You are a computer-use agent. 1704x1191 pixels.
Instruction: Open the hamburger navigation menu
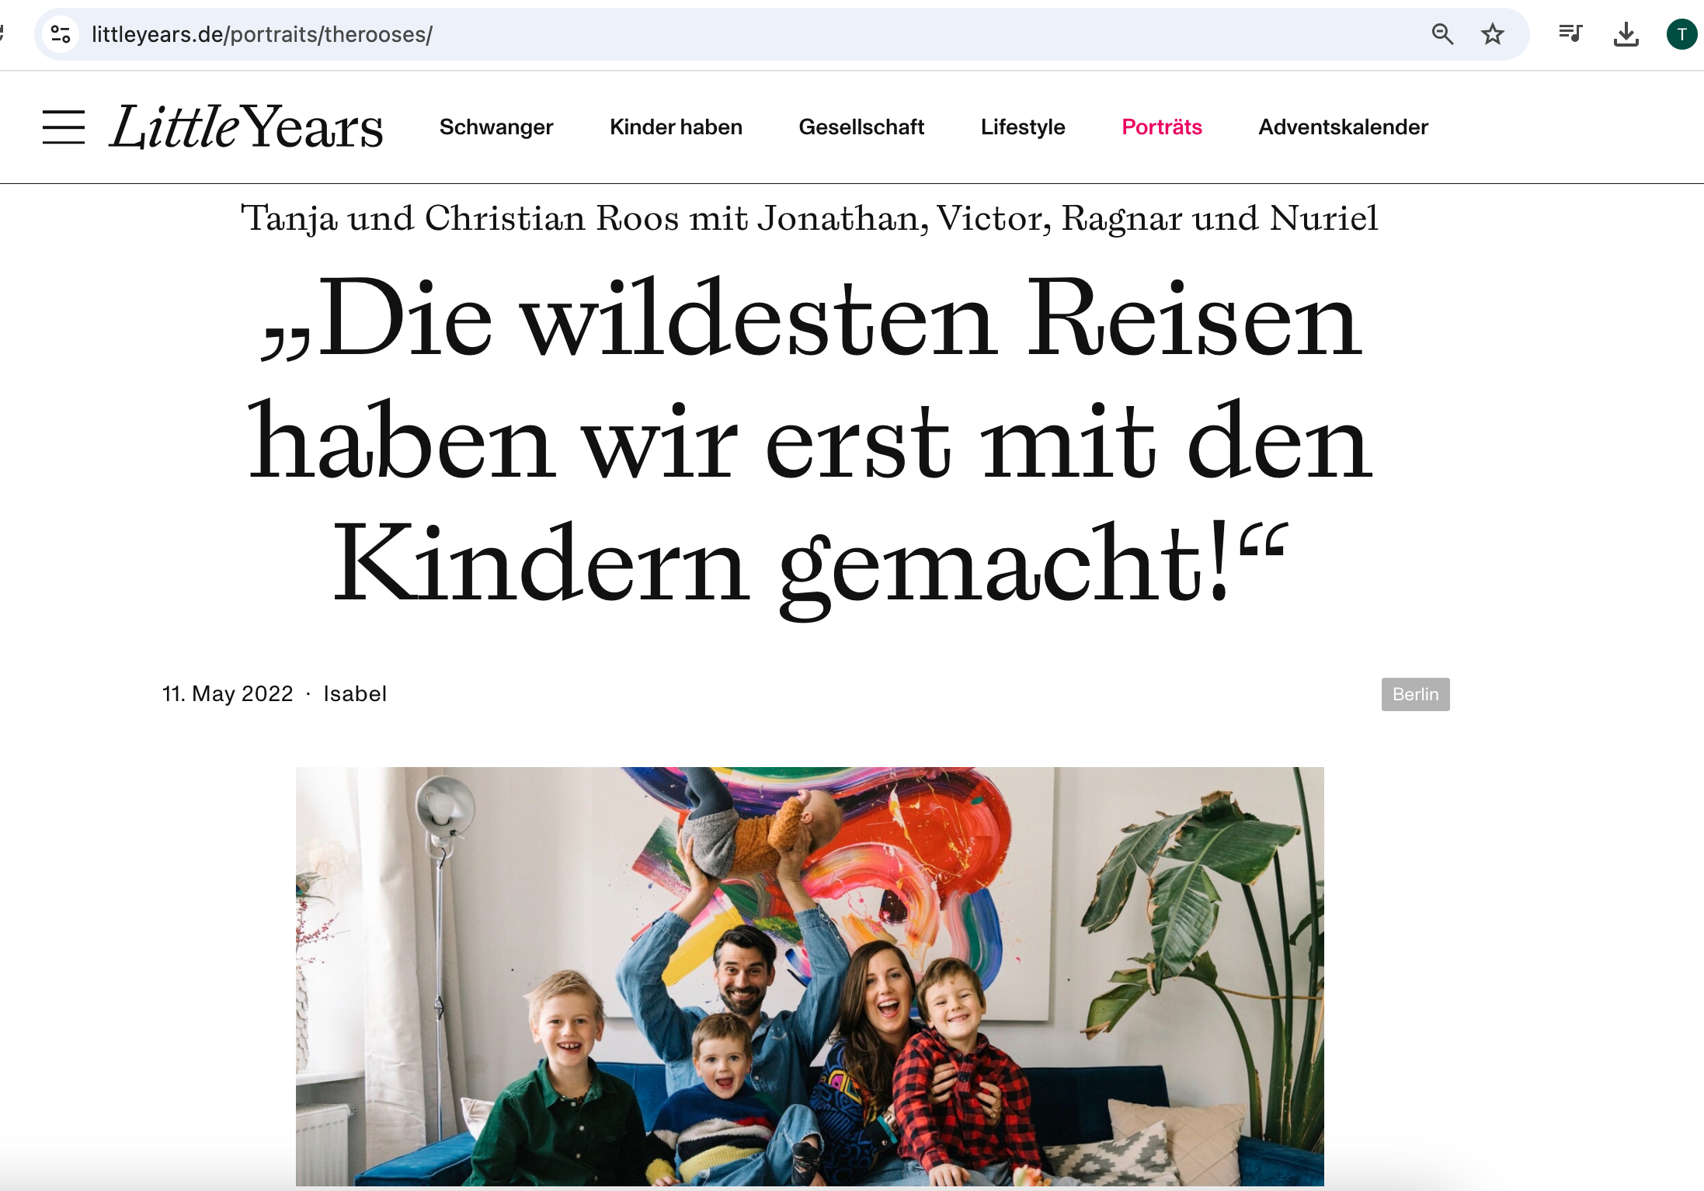pyautogui.click(x=64, y=127)
